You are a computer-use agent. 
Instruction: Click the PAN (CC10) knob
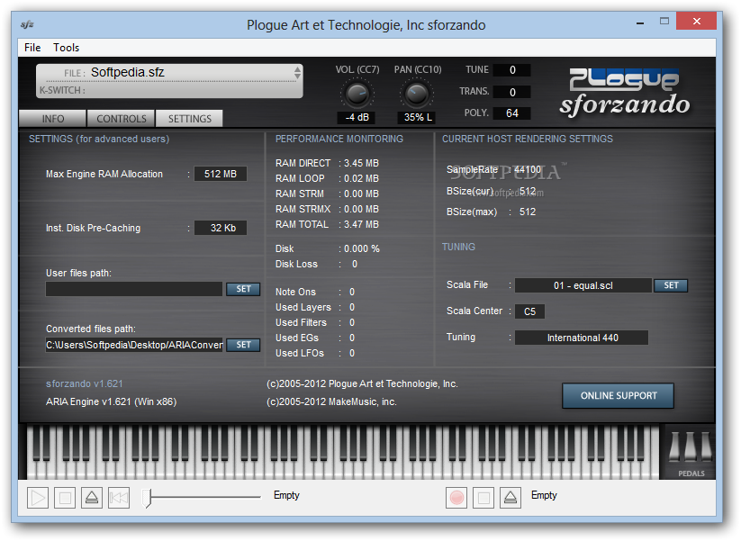[417, 94]
